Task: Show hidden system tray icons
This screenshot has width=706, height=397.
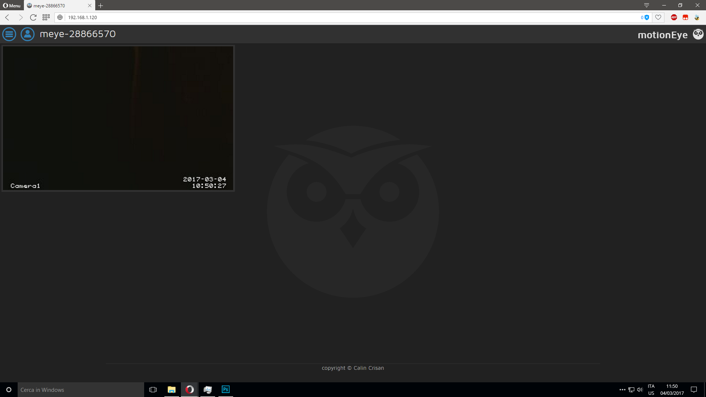Action: [x=622, y=390]
